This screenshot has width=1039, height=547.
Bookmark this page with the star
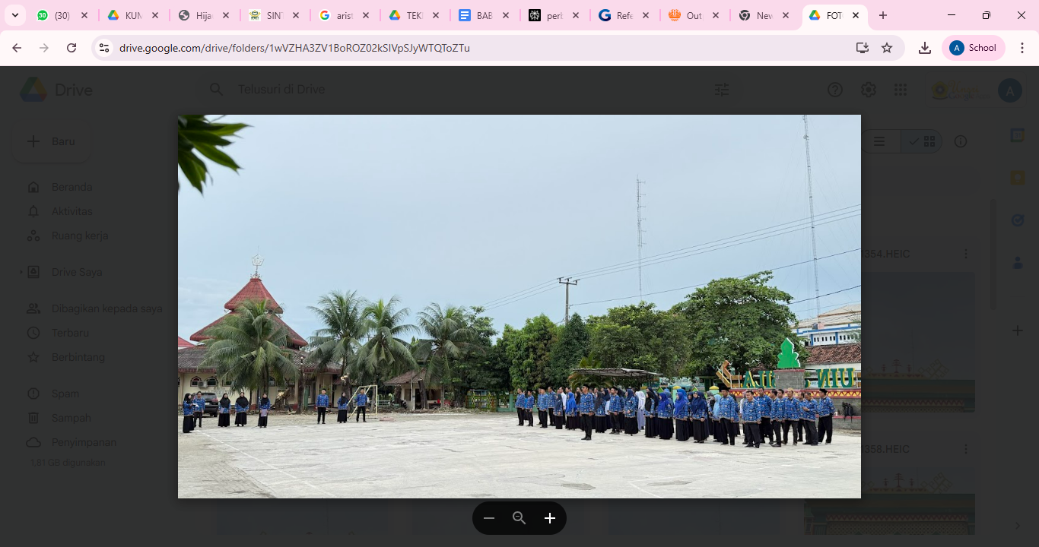pyautogui.click(x=887, y=48)
